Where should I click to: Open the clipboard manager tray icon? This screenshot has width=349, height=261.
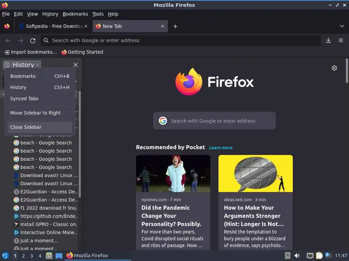[319, 256]
